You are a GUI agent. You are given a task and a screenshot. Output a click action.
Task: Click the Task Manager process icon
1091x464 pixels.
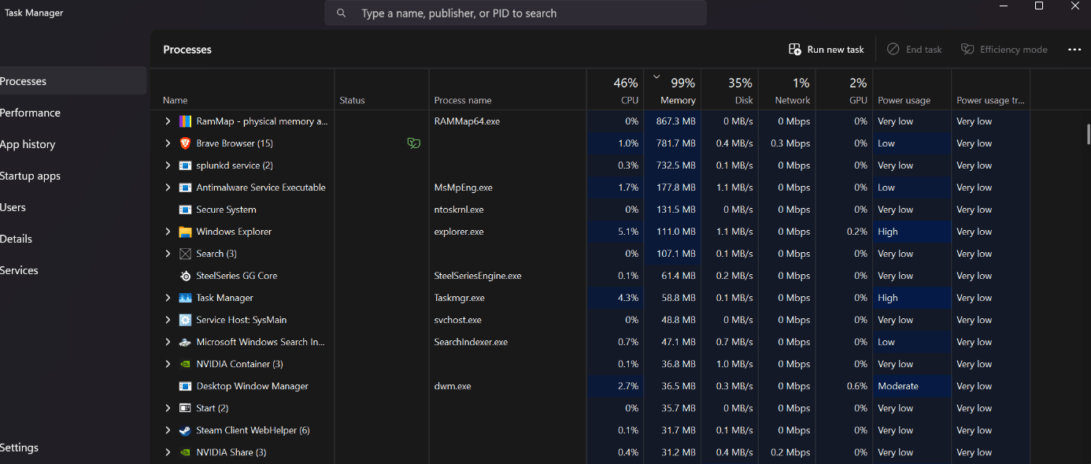[185, 298]
